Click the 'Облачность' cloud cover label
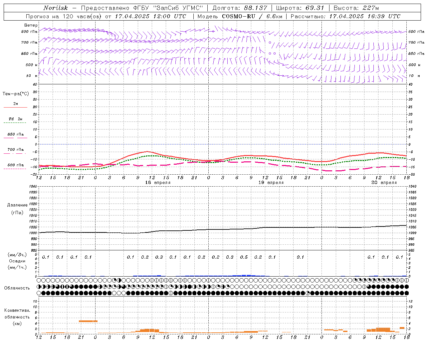The image size is (426, 340). pos(17,288)
